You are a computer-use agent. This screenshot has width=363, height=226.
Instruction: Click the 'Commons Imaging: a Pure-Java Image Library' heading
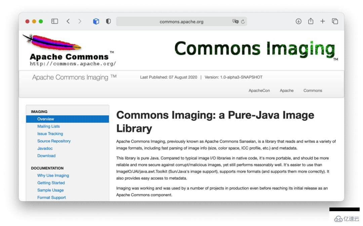click(215, 121)
